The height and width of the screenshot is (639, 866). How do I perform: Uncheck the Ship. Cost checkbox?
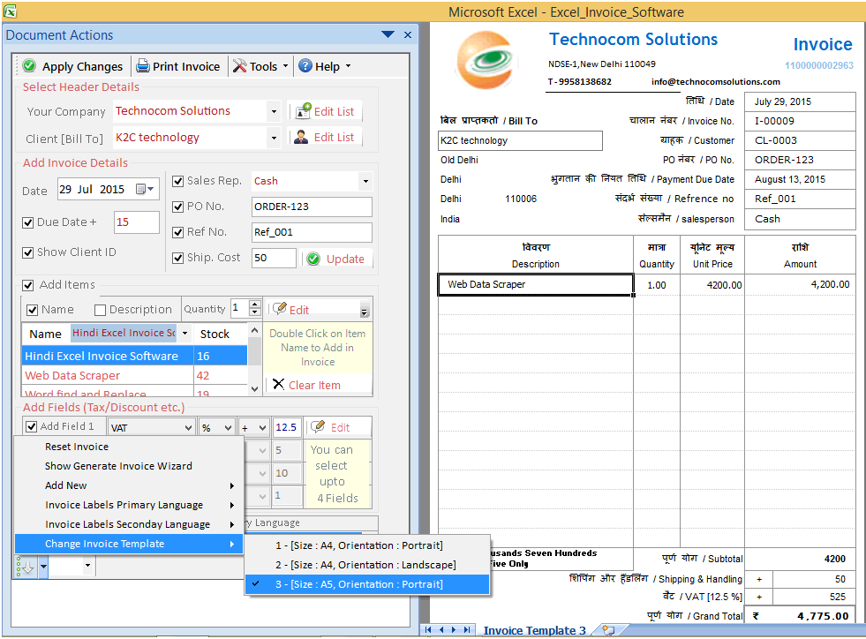[177, 258]
